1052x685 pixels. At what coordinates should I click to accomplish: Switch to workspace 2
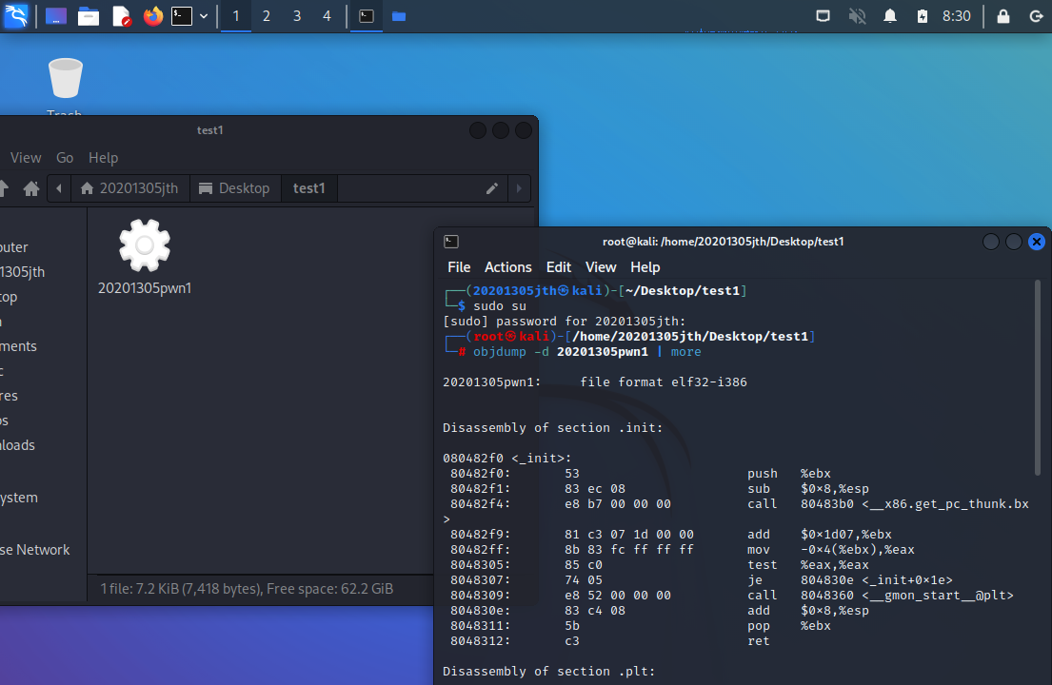click(x=267, y=16)
